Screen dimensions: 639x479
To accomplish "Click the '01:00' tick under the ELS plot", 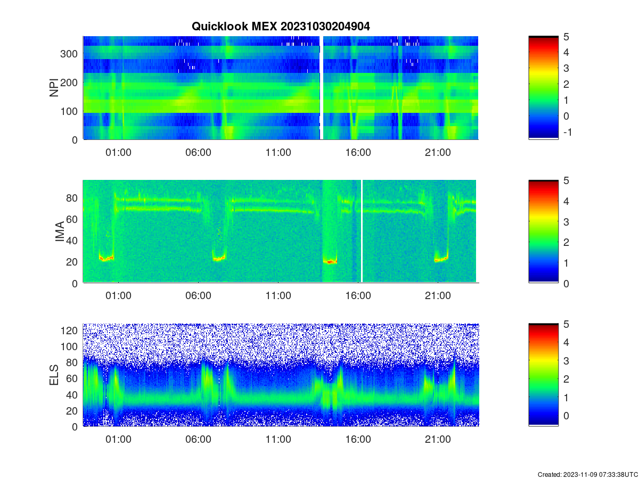I will pyautogui.click(x=118, y=440).
